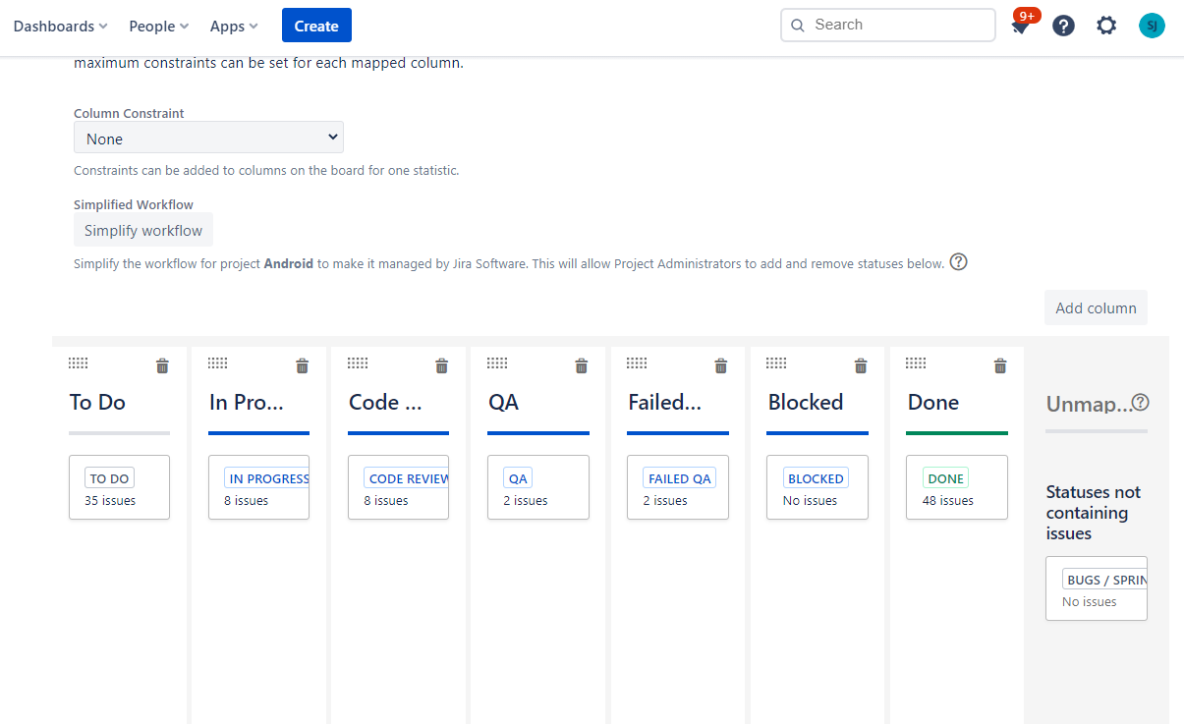The height and width of the screenshot is (724, 1184).
Task: Click the Add column button
Action: (1096, 307)
